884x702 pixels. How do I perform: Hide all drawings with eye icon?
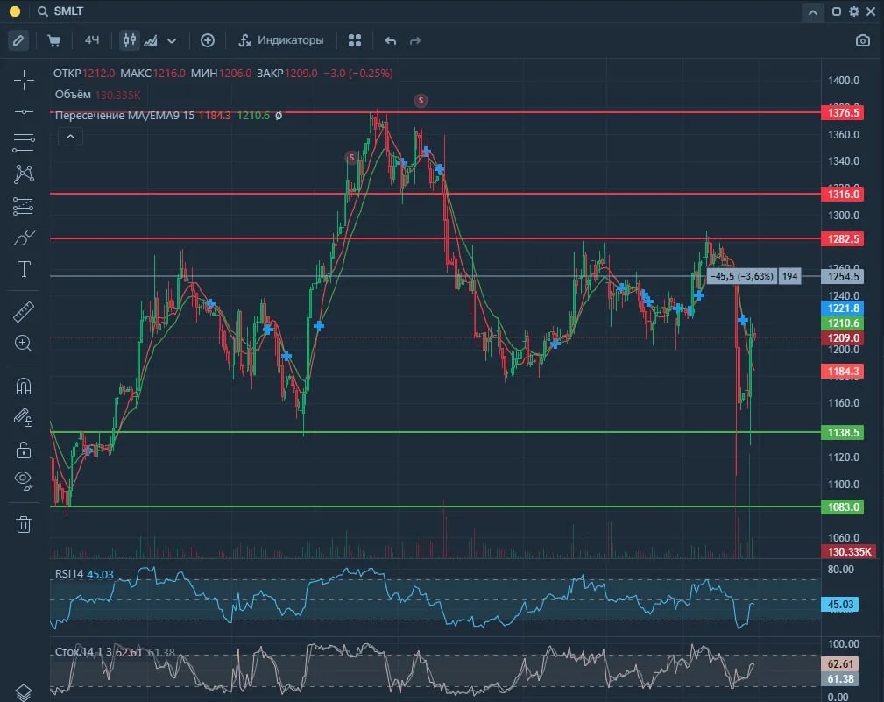(x=24, y=480)
